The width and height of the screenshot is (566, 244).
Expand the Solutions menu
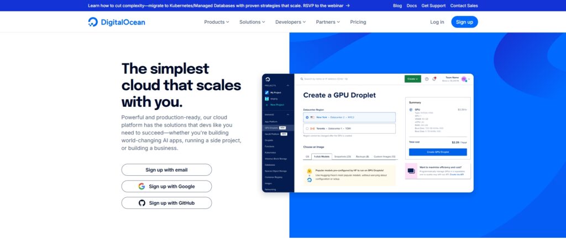(252, 22)
